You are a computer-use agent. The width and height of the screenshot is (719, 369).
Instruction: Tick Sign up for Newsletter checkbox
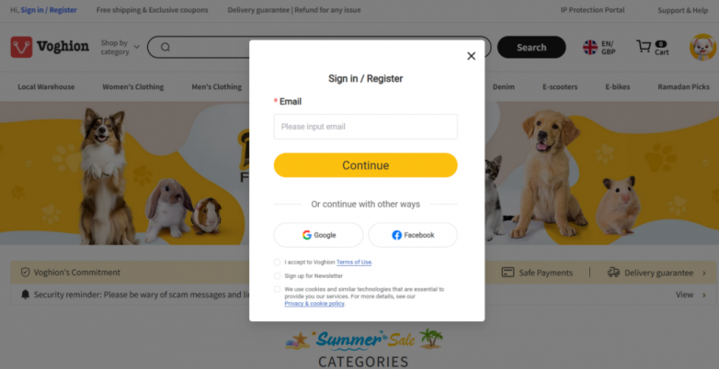coord(277,275)
